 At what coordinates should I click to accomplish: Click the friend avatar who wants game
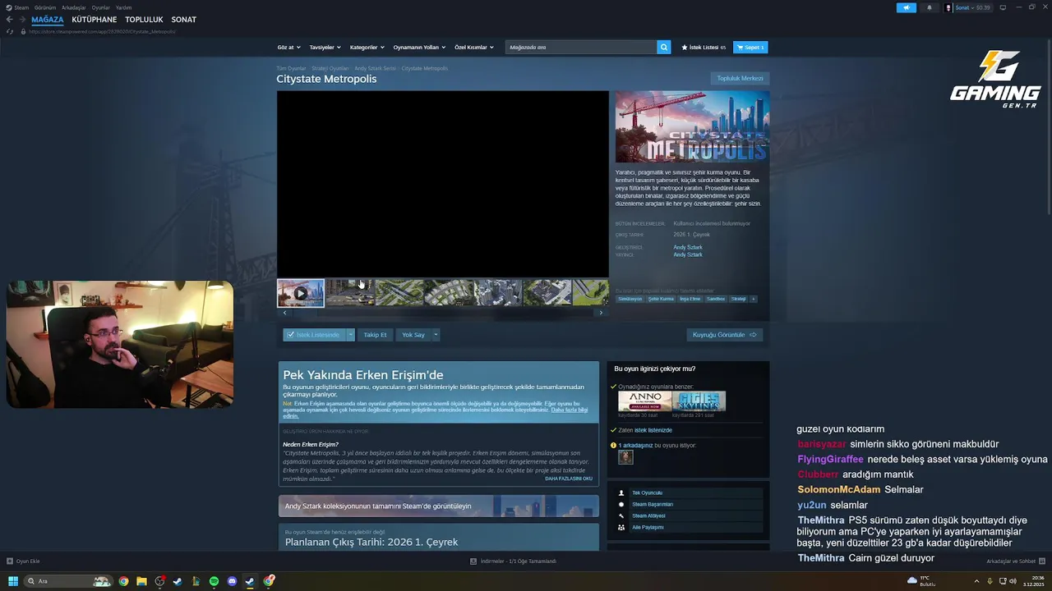(x=625, y=457)
